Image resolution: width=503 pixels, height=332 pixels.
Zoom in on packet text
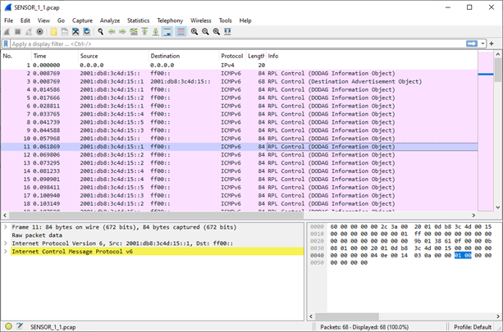tap(194, 32)
